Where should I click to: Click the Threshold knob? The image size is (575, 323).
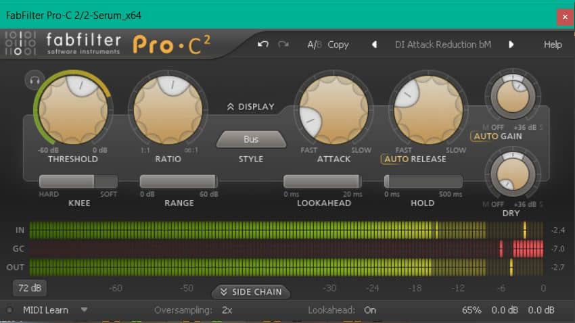click(73, 110)
